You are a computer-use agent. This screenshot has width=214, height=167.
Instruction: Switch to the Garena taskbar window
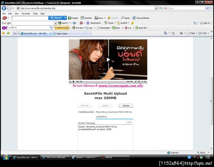point(115,157)
